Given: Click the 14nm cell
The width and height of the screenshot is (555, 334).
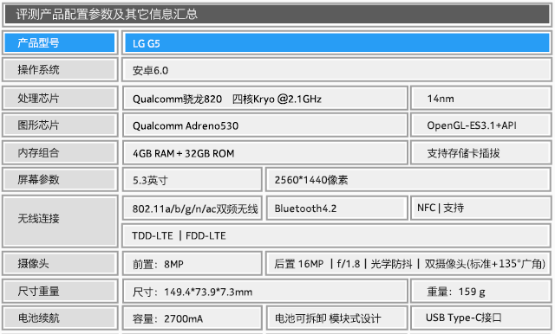Looking at the screenshot, I should point(481,98).
